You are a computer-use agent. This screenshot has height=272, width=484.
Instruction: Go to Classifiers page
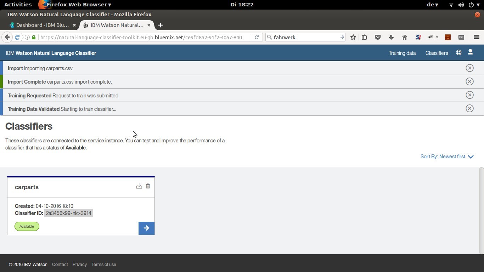(437, 53)
